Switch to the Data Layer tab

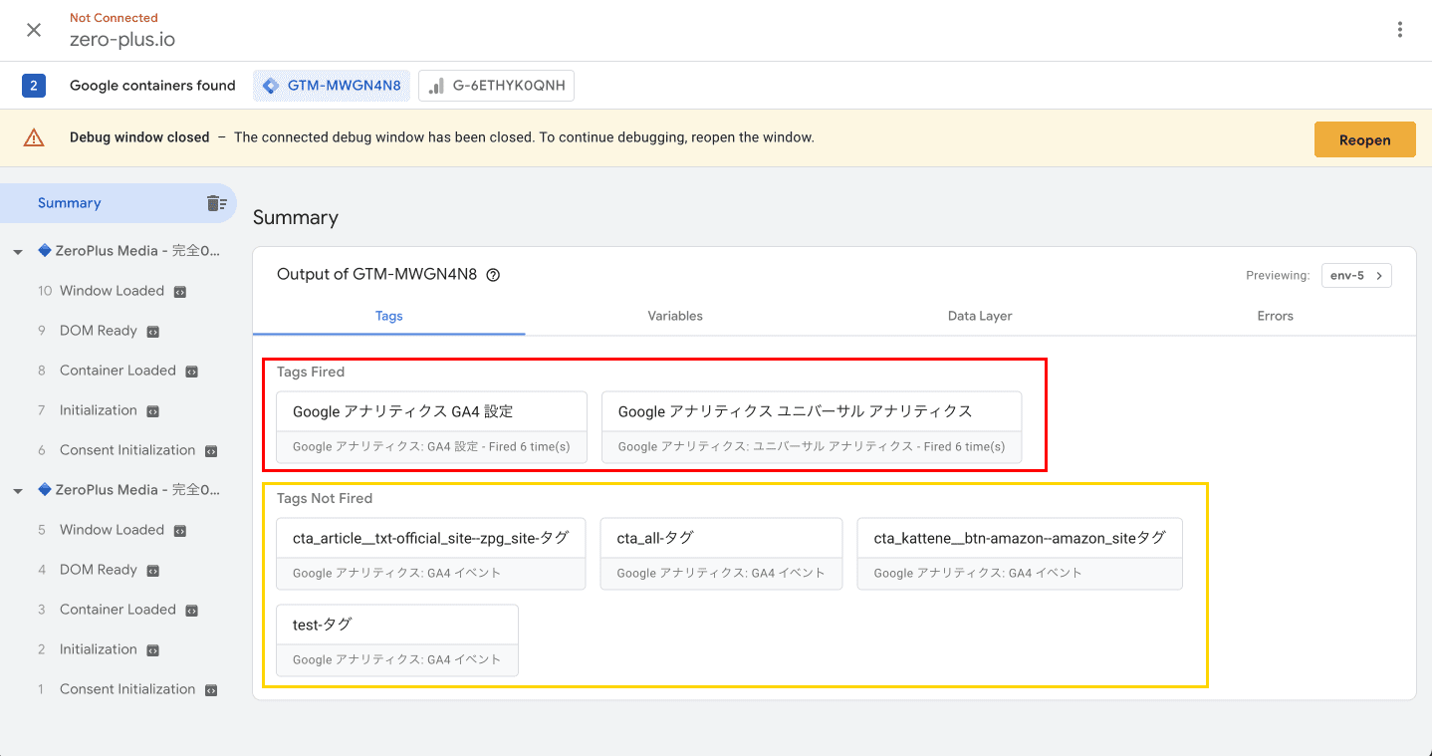(980, 316)
